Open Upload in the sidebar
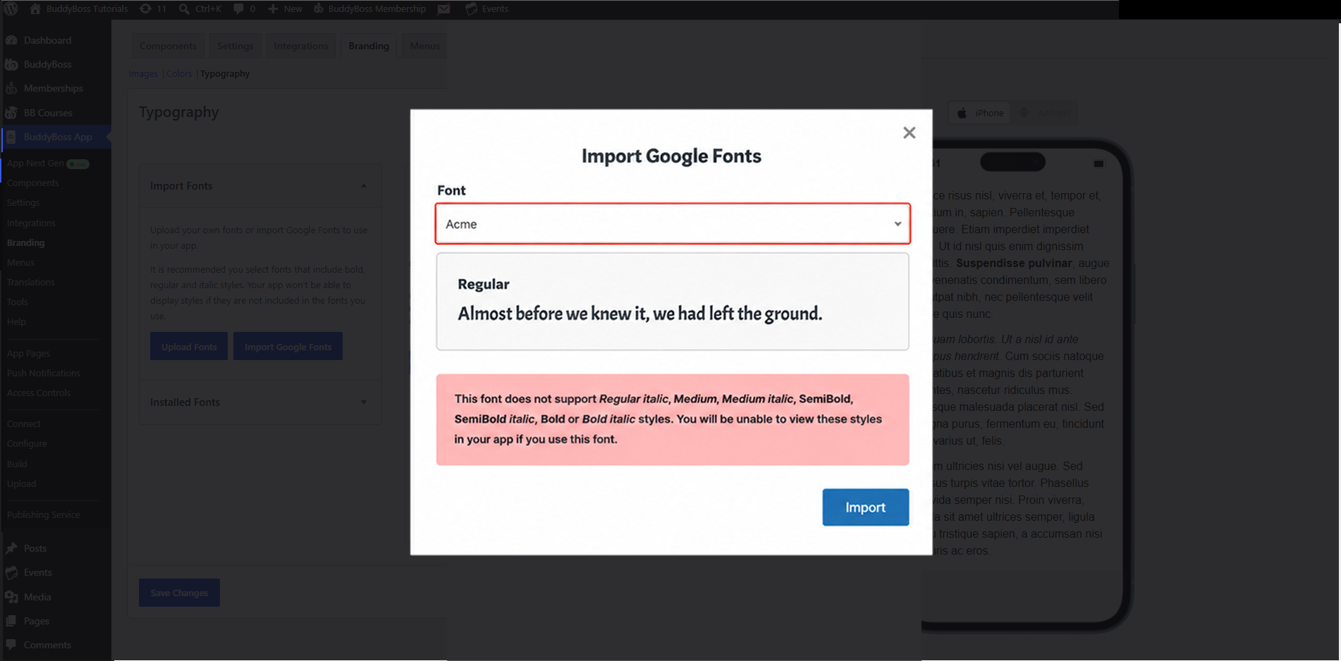Viewport: 1341px width, 661px height. [x=21, y=483]
